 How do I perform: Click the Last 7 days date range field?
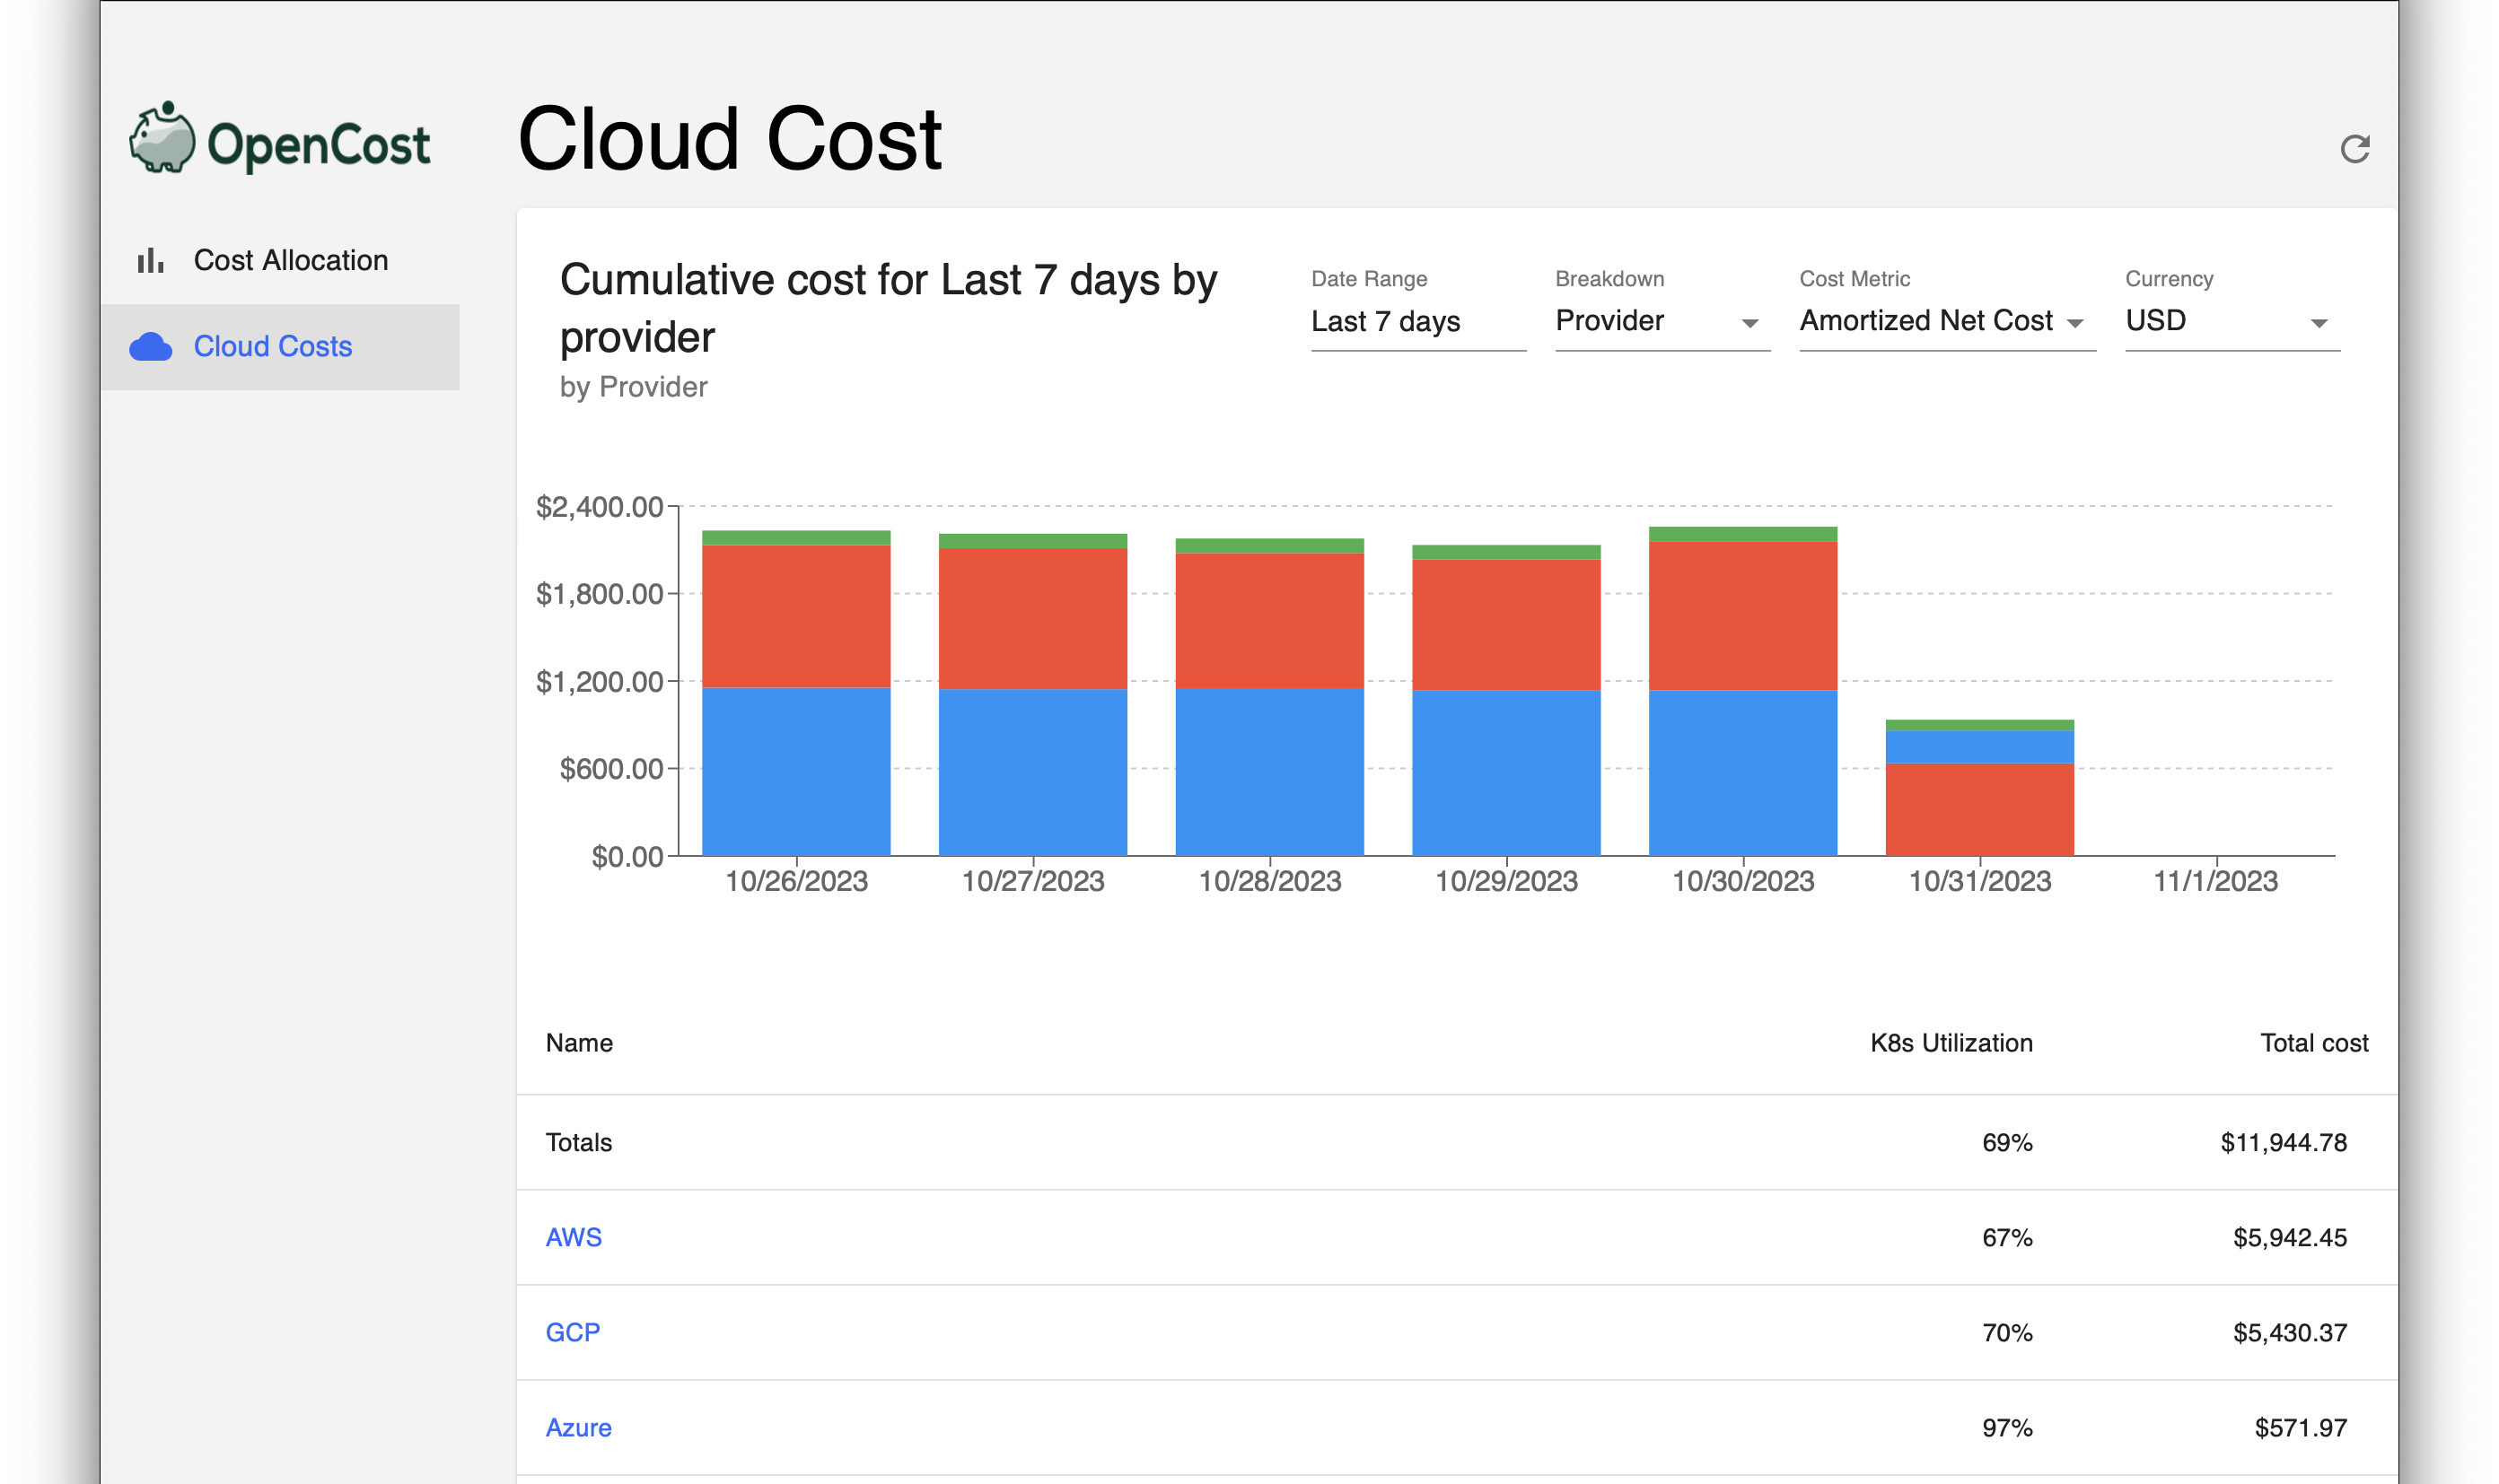(1386, 321)
